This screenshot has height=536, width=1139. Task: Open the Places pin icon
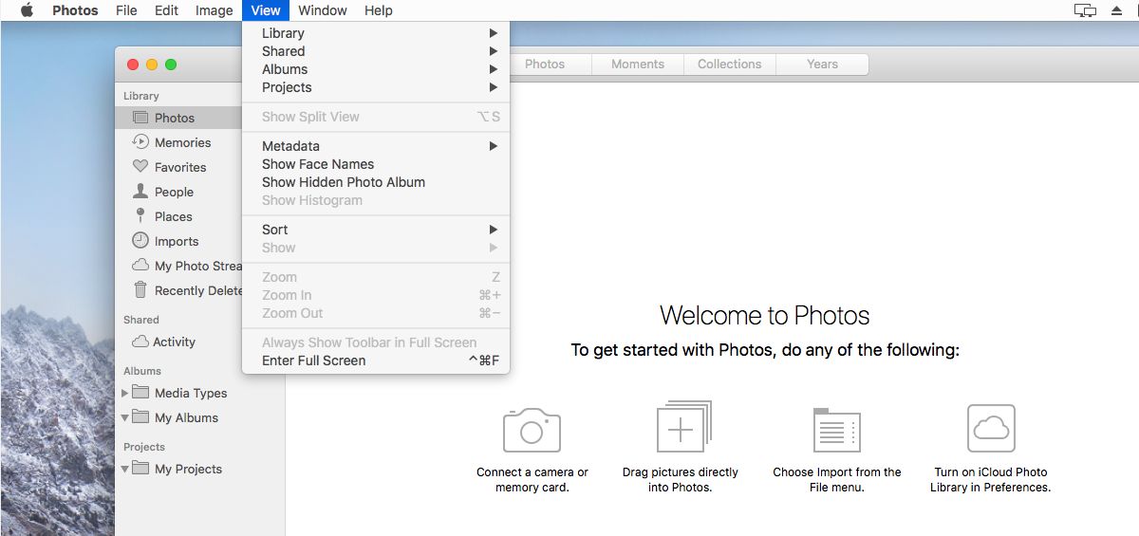point(140,216)
